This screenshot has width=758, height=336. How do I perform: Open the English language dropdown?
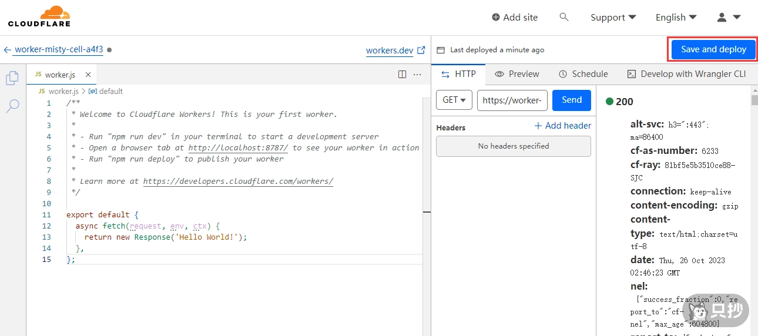676,17
